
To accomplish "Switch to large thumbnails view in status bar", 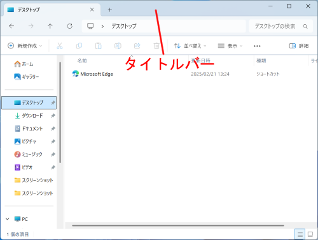I will click(310, 234).
